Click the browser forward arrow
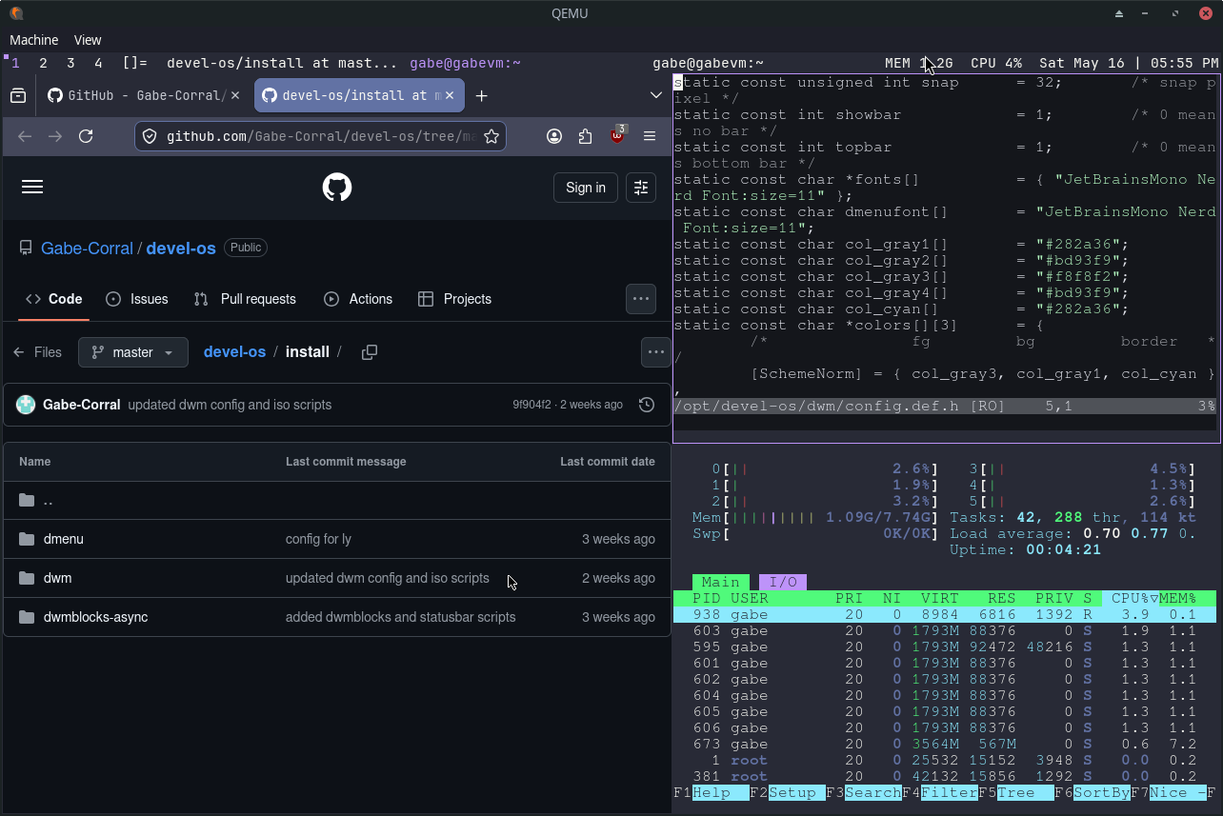The height and width of the screenshot is (816, 1223). tap(55, 136)
